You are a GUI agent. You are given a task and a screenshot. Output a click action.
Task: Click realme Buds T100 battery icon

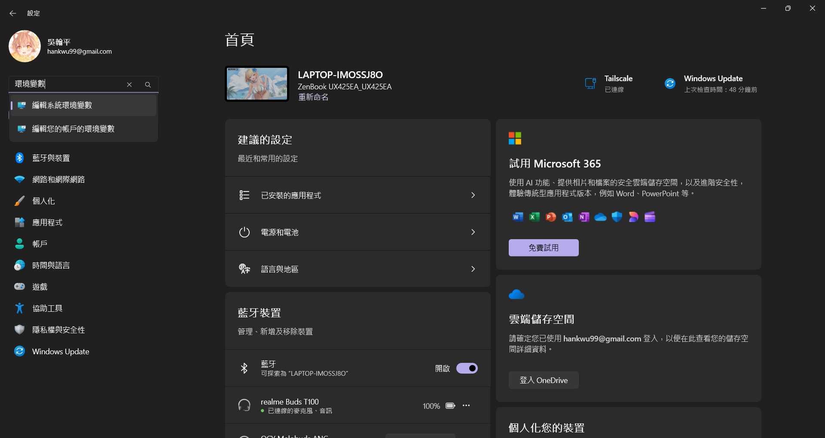(450, 406)
